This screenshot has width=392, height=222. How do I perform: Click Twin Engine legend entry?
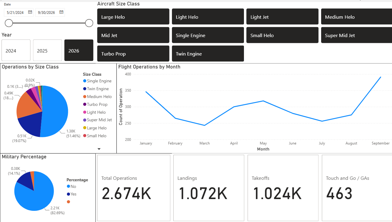tap(96, 89)
